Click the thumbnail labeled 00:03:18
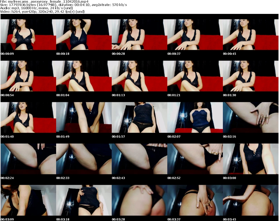The image size is (279, 221). point(84,200)
